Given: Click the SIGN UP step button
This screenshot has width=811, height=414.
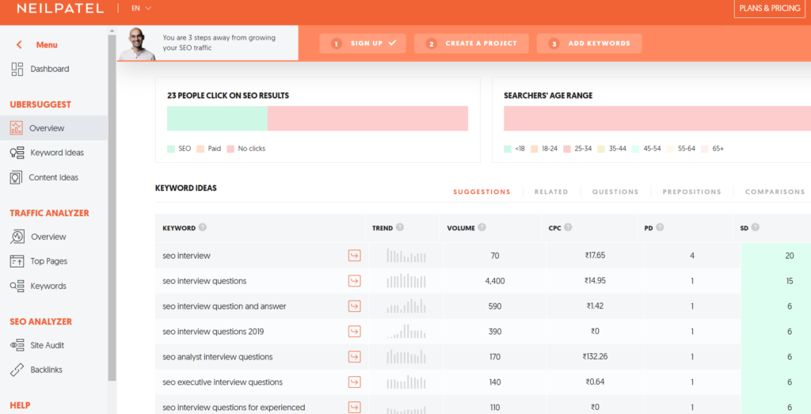Looking at the screenshot, I should (363, 44).
